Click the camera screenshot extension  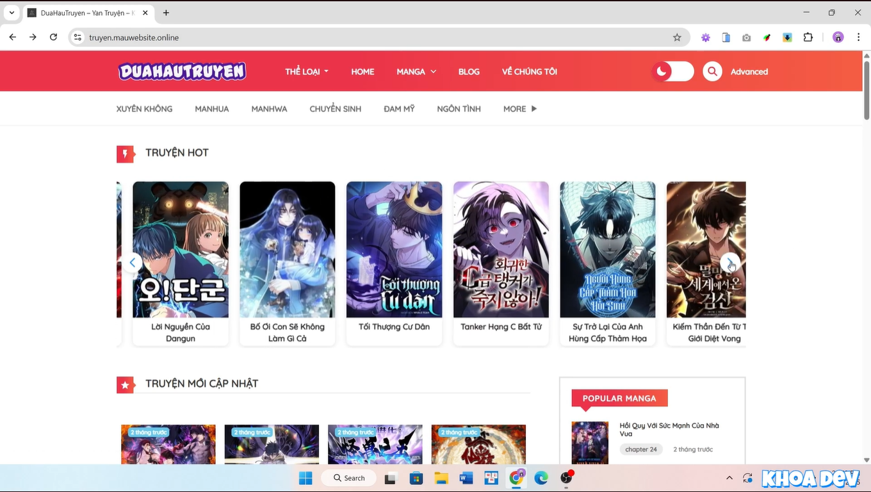coord(747,38)
